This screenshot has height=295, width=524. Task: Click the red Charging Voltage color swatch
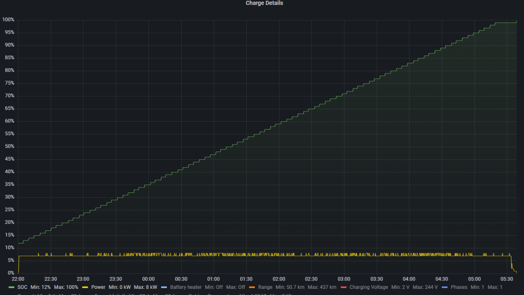pyautogui.click(x=344, y=287)
